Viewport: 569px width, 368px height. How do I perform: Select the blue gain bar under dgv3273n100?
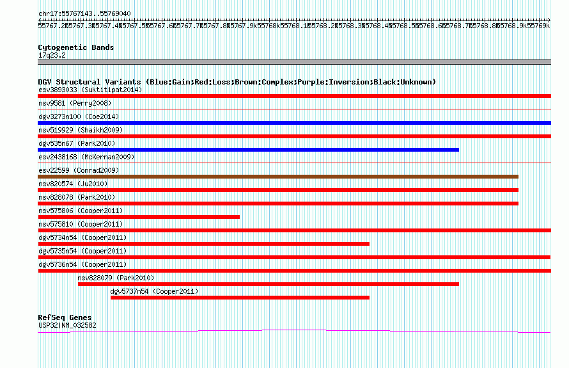[x=294, y=123]
